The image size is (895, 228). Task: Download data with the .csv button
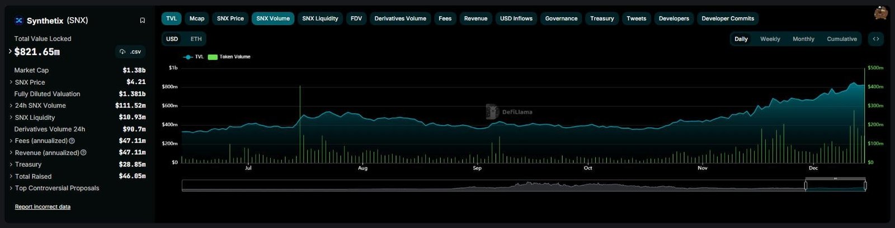(130, 52)
